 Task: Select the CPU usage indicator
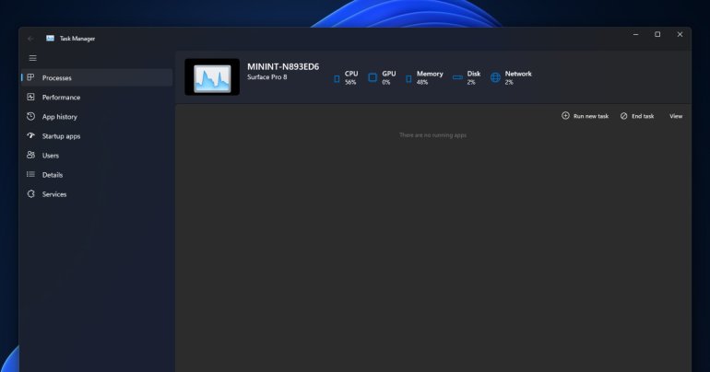click(344, 77)
